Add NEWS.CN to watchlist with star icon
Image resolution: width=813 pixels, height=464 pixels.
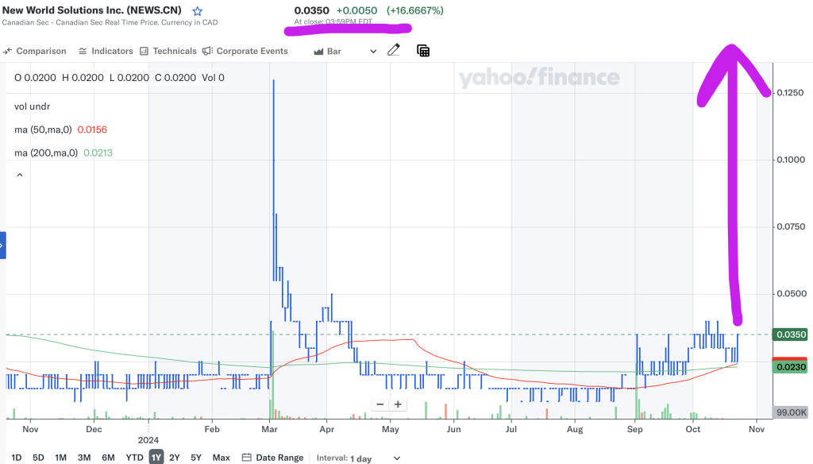(x=198, y=11)
